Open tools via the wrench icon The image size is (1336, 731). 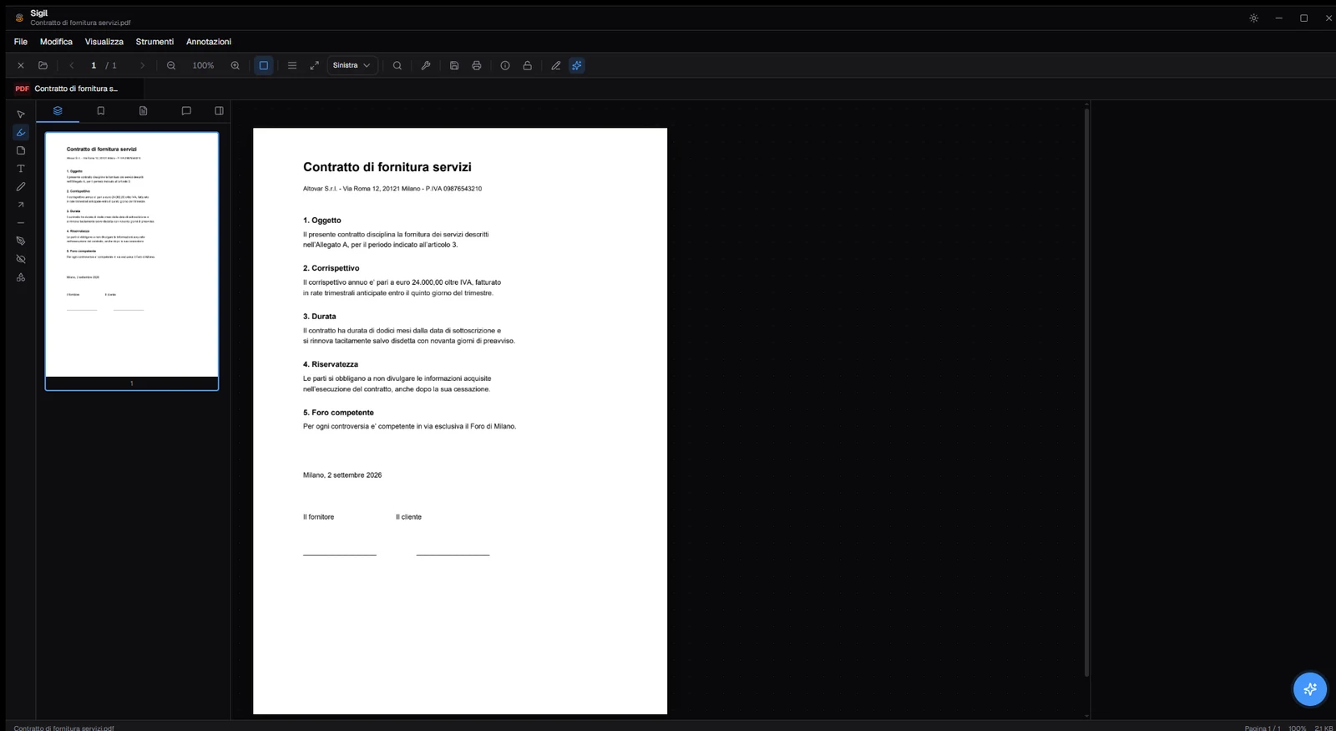click(x=426, y=65)
